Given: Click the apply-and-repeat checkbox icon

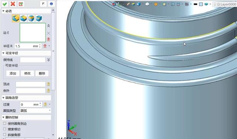Looking at the screenshot, I should tap(21, 4).
